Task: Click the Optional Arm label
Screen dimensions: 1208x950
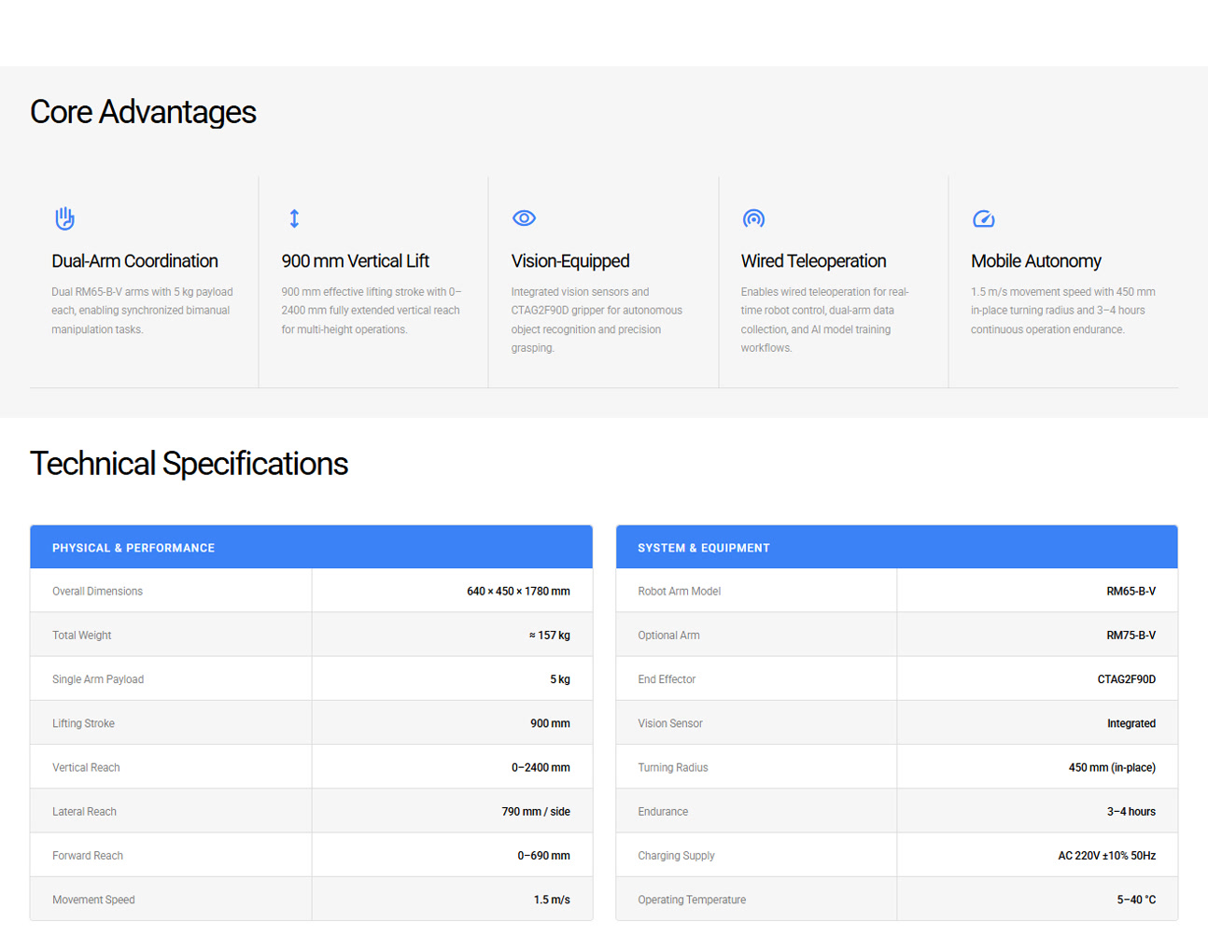Action: [x=668, y=636]
